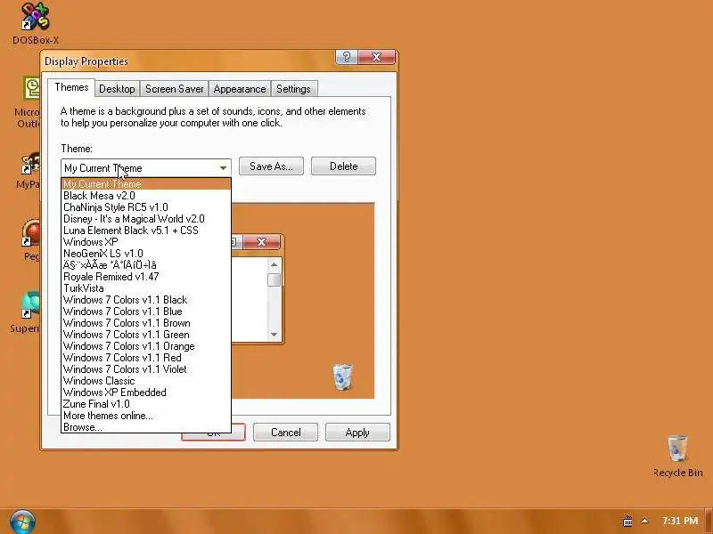Click the Windows Start orb
The height and width of the screenshot is (534, 713).
(x=21, y=522)
